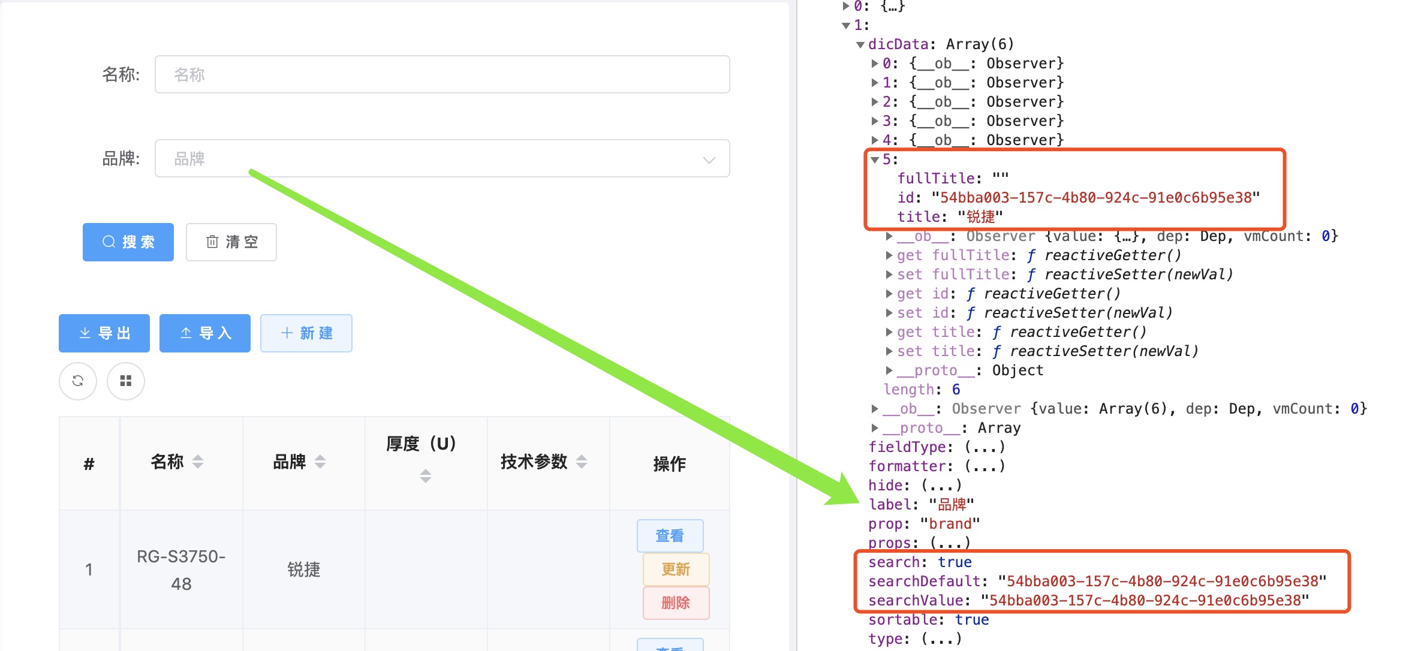Viewport: 1421px width, 651px height.
Task: Expand the set fullTitle reactiveSetter entry
Action: [889, 275]
